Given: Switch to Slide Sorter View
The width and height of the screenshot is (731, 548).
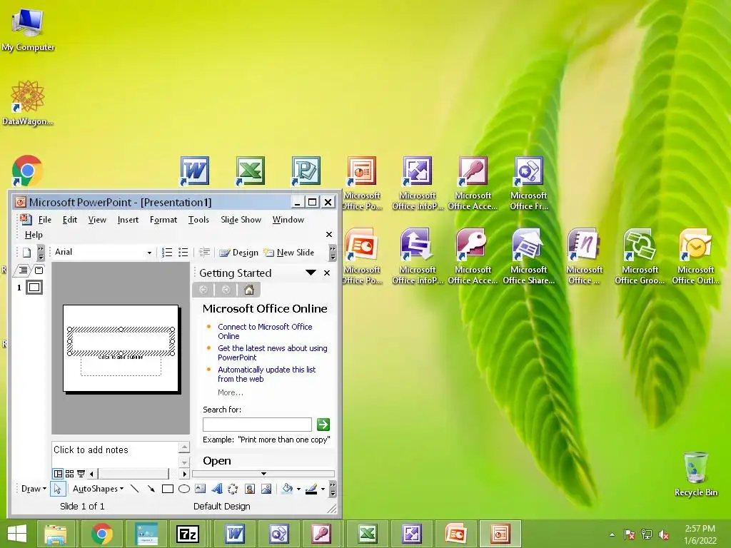Looking at the screenshot, I should click(x=69, y=474).
